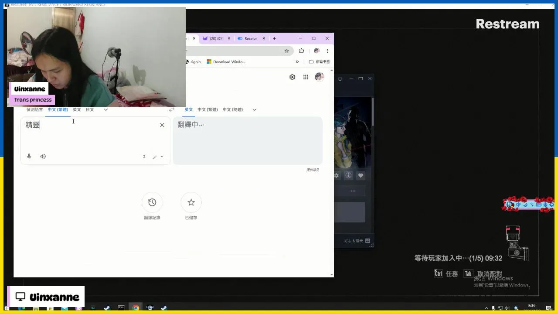Screen dimensions: 558x314
Task: Click Chrome profile avatar in toolbar
Action: pyautogui.click(x=317, y=51)
